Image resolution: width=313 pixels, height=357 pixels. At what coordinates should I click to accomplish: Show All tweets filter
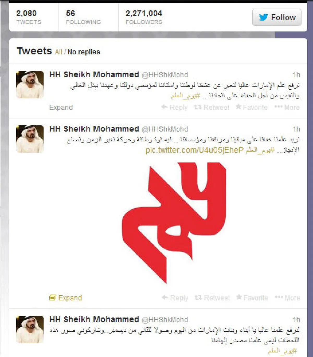coord(58,52)
